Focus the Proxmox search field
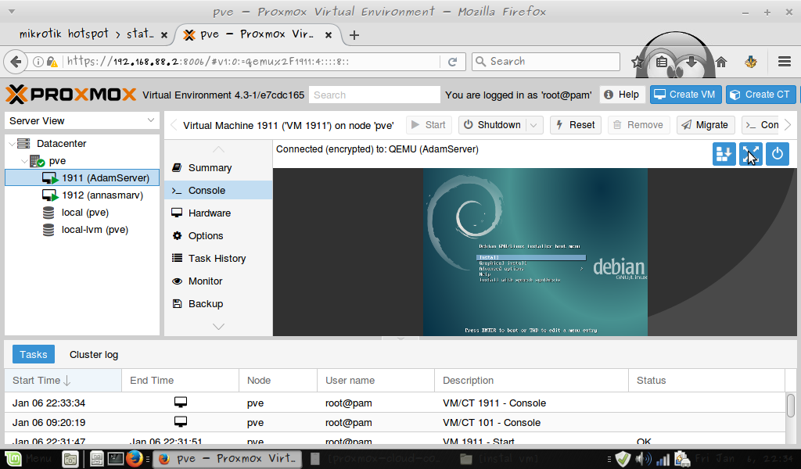Viewport: 801px width, 469px height. coord(375,95)
